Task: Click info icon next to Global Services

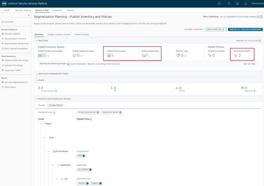Action: tap(54, 112)
